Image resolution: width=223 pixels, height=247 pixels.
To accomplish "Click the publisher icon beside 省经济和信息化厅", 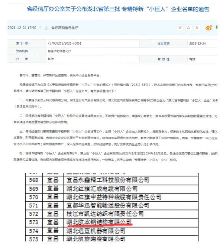I will click(x=46, y=28).
